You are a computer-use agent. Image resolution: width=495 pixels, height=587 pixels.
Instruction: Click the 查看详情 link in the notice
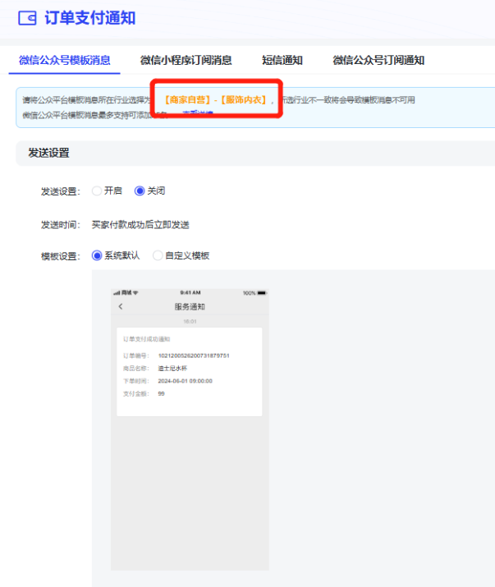pyautogui.click(x=197, y=114)
